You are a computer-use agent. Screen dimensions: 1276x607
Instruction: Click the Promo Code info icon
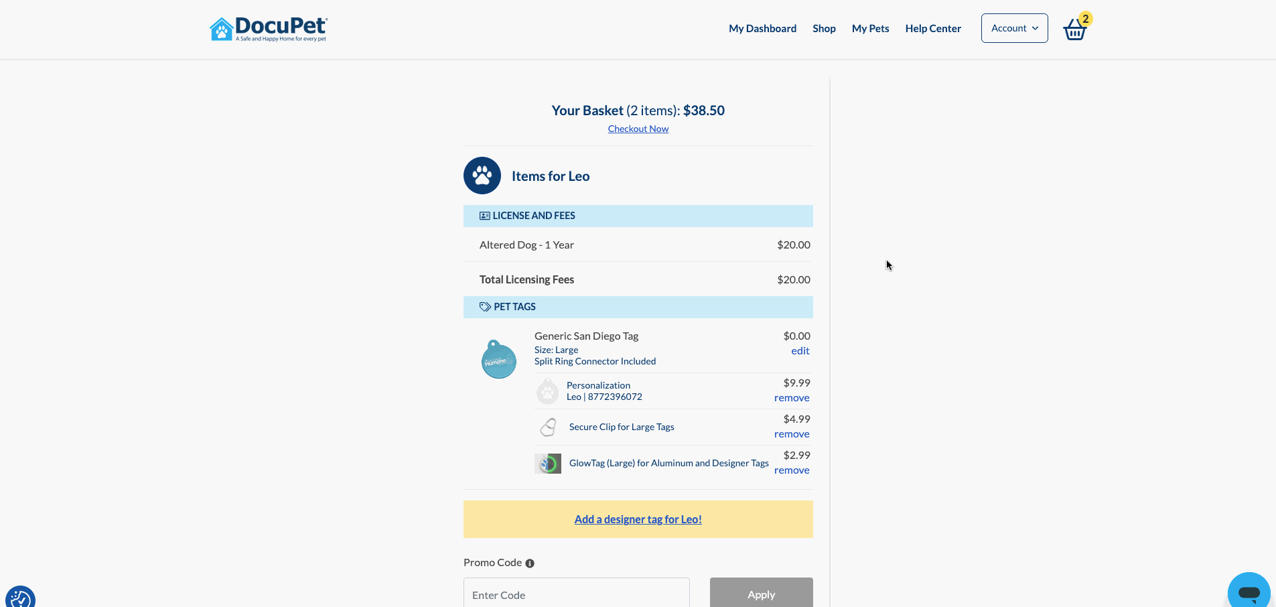click(x=530, y=563)
